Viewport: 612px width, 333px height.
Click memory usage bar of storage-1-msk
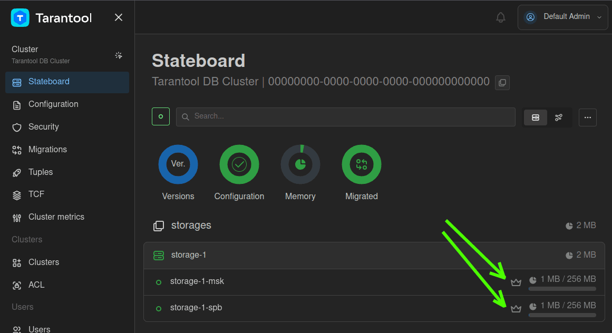coord(562,289)
